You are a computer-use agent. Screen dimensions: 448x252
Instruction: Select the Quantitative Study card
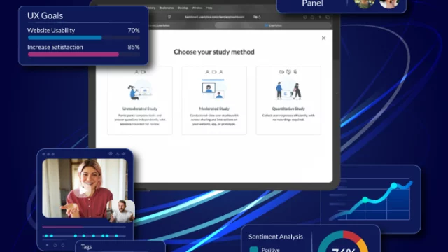click(x=288, y=100)
